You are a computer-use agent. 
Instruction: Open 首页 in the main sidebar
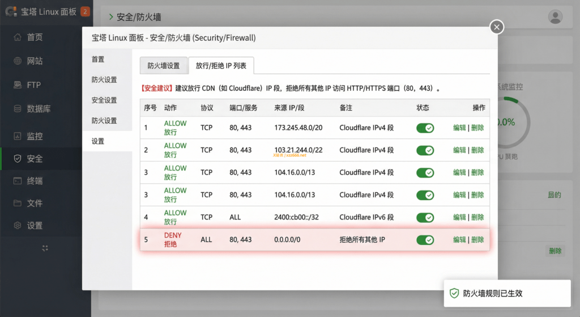35,37
